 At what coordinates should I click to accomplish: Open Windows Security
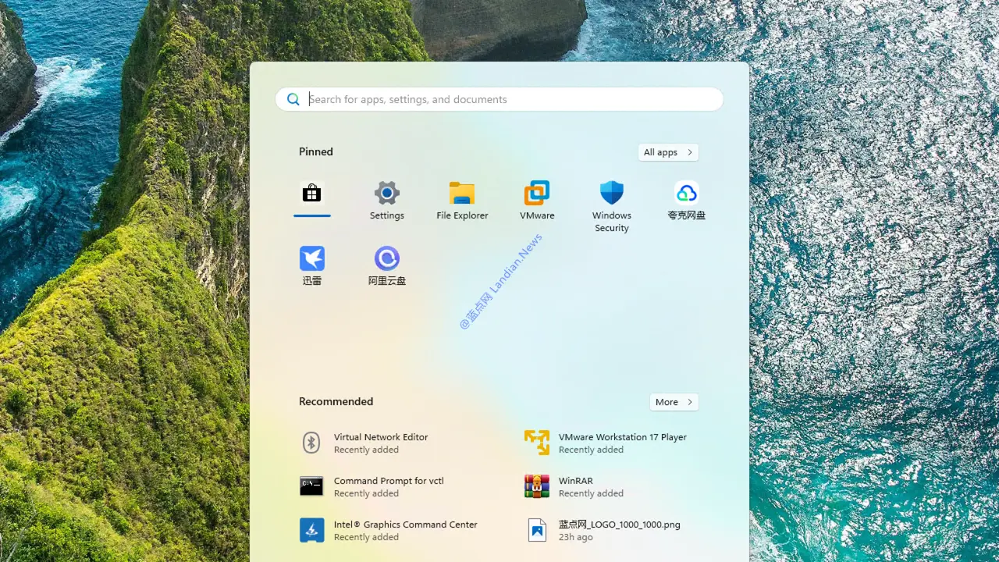611,194
